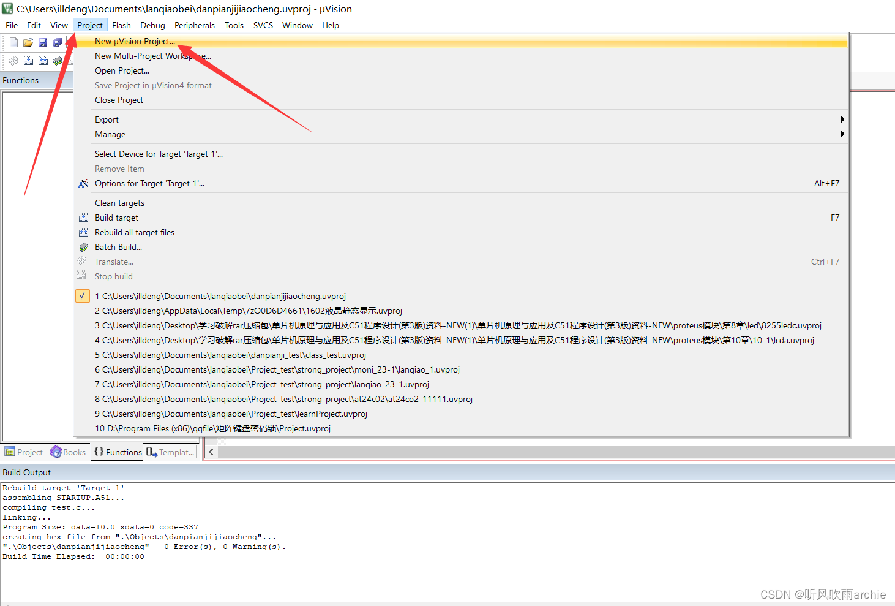Viewport: 895px width, 606px height.
Task: Click the Functions panel header title
Action: (20, 80)
